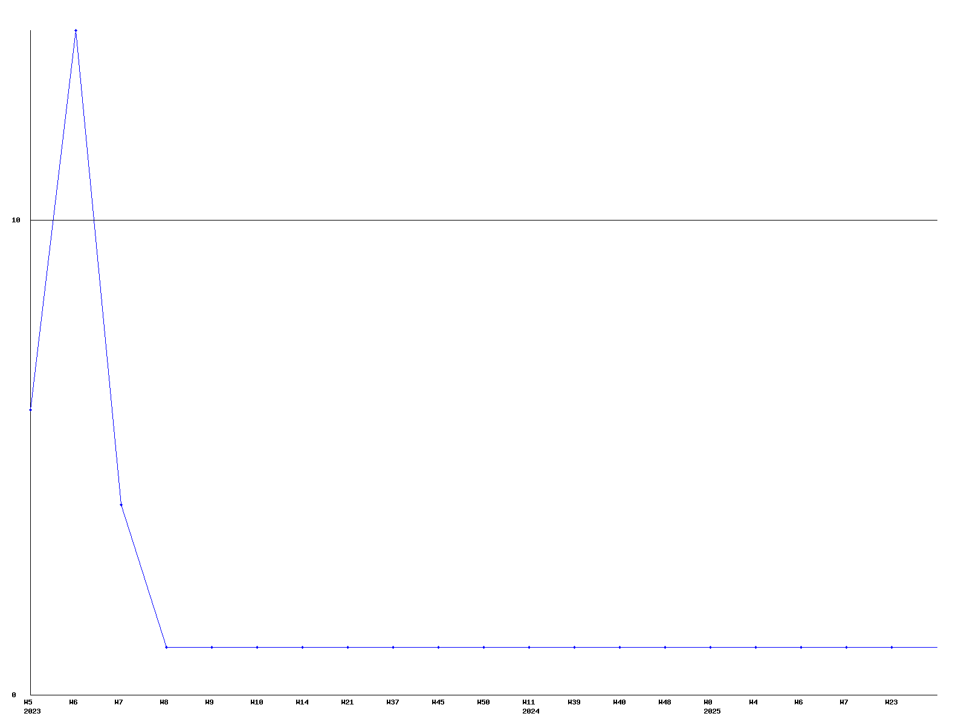
Task: Click the peak data point above W6 2023
Action: point(76,30)
